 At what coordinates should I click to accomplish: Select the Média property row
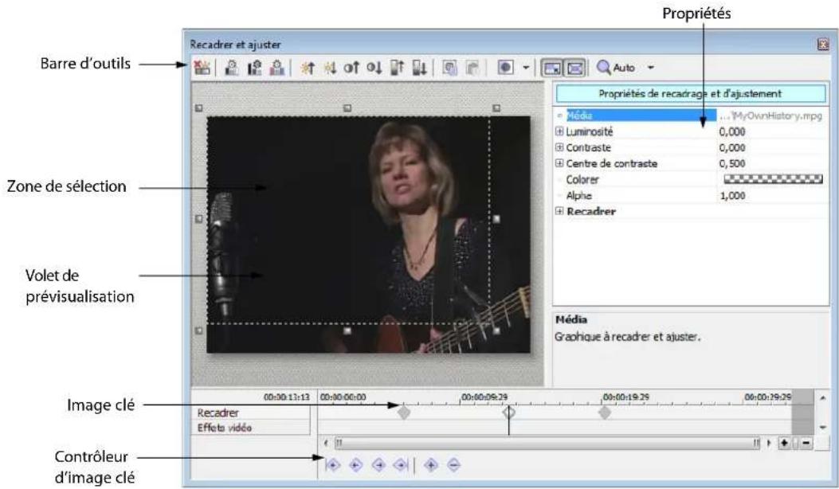(690, 115)
